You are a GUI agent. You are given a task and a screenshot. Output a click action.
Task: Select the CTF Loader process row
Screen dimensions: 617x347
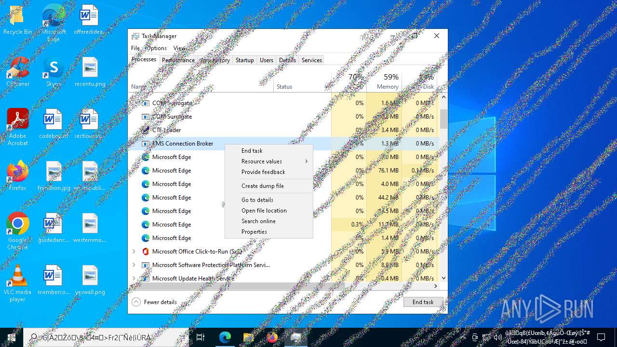point(283,130)
